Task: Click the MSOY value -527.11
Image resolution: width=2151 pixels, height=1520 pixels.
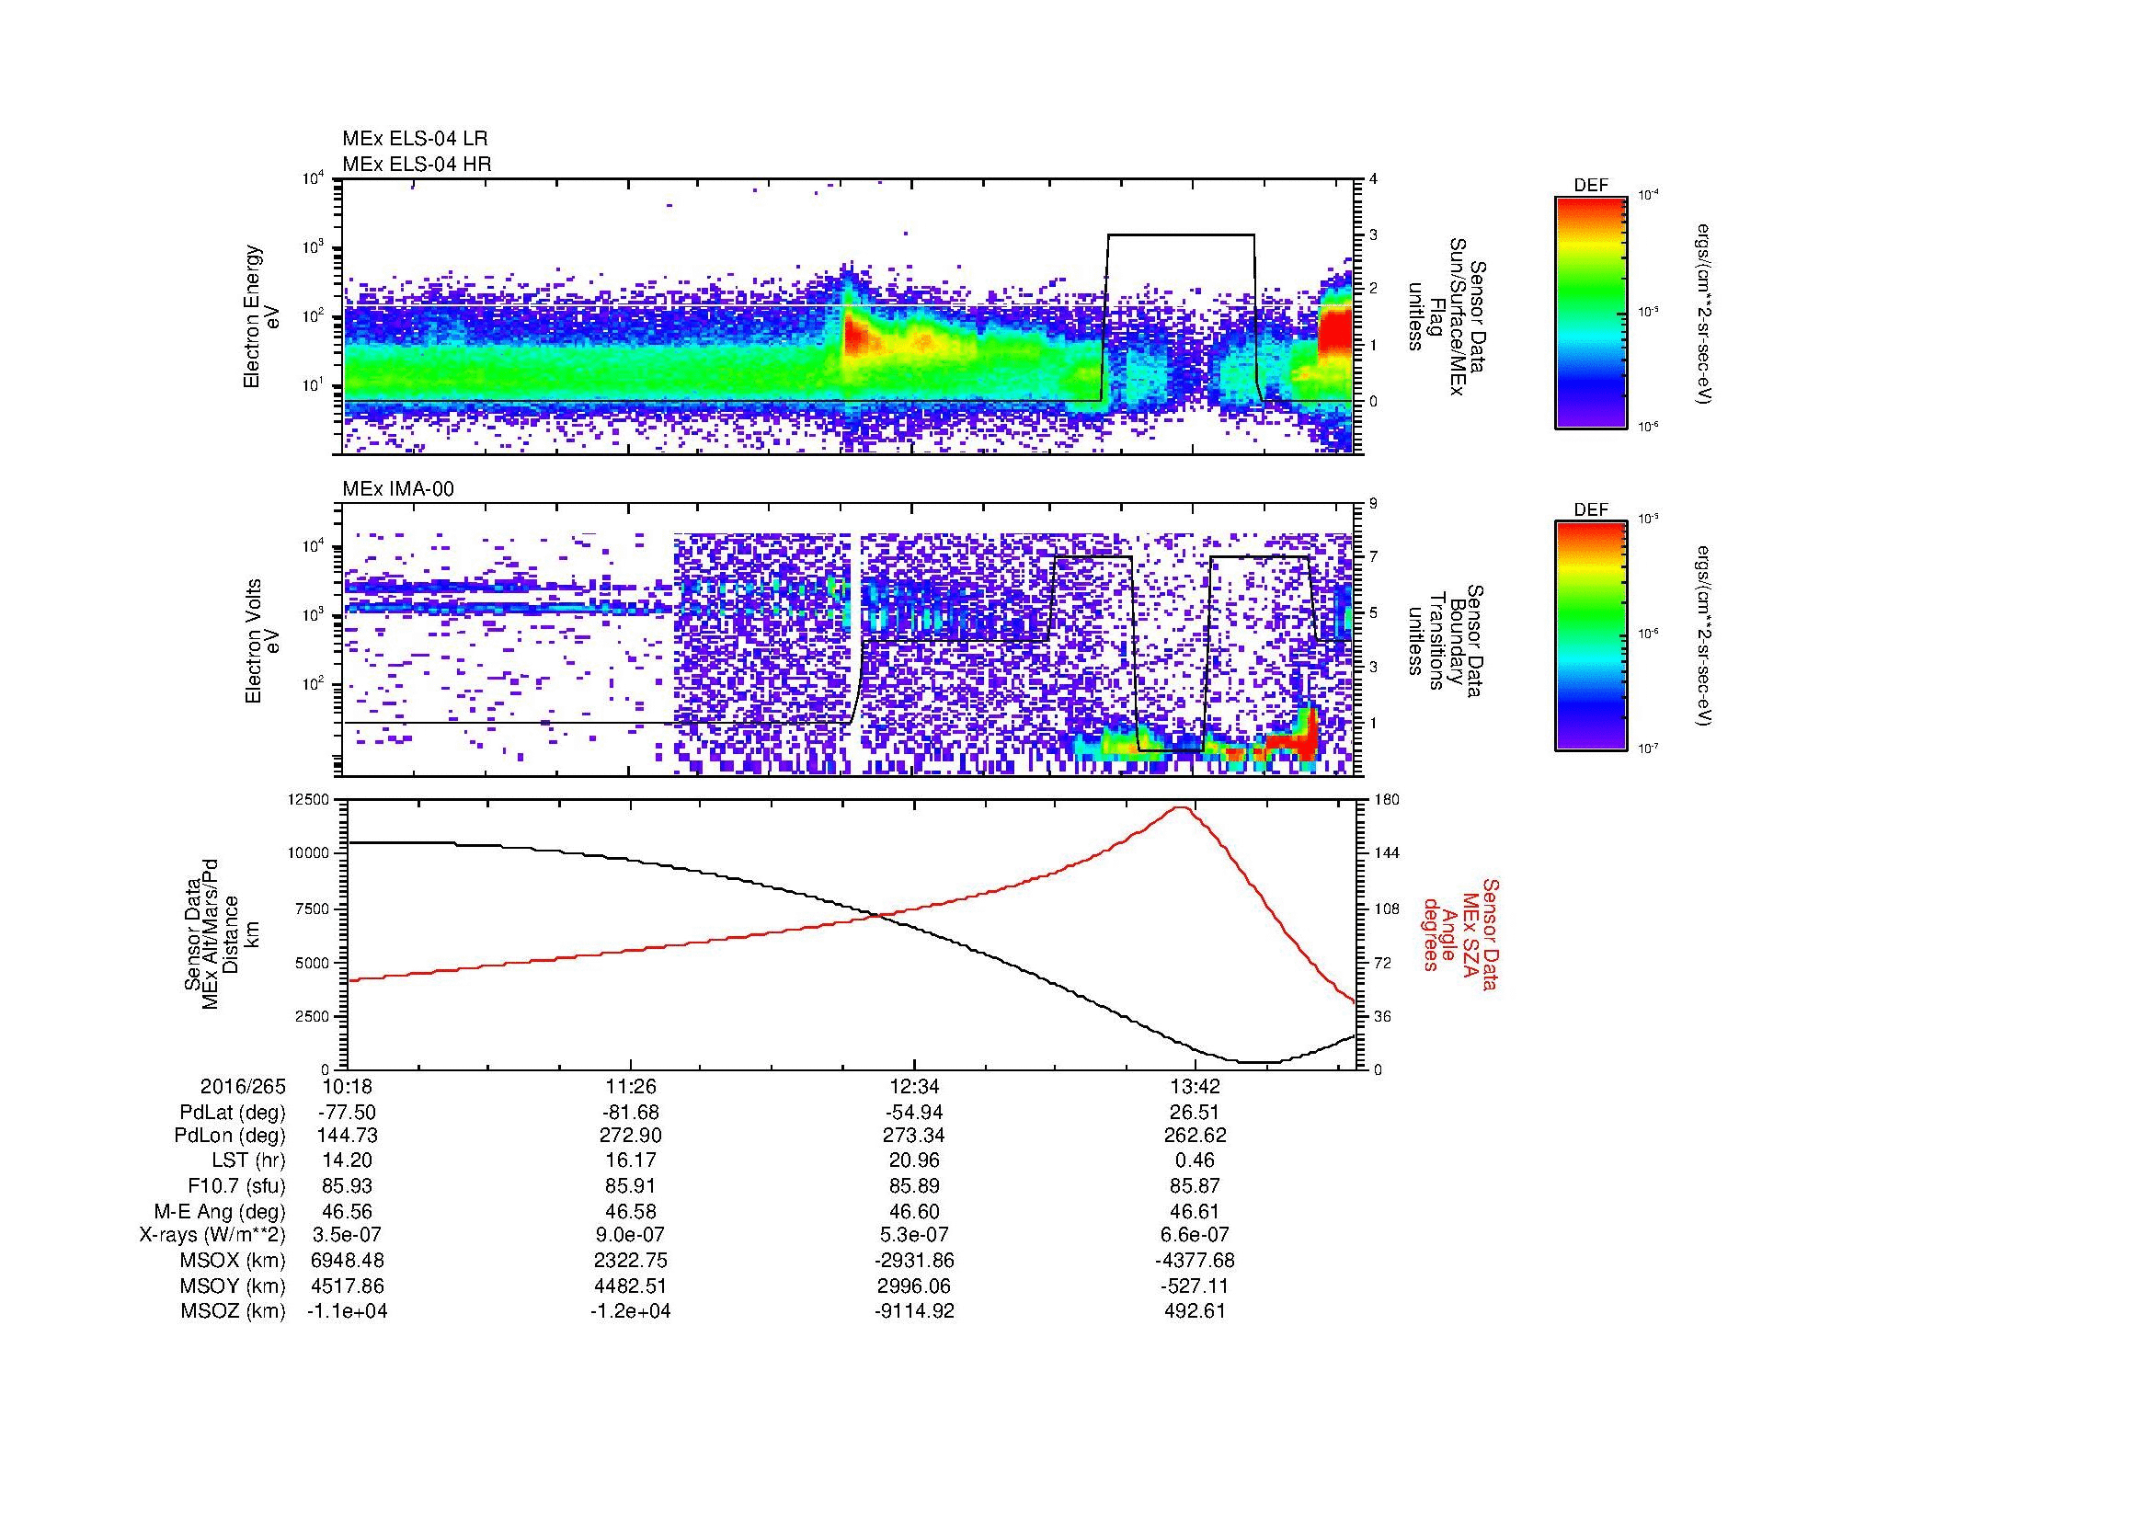Action: (x=1195, y=1286)
